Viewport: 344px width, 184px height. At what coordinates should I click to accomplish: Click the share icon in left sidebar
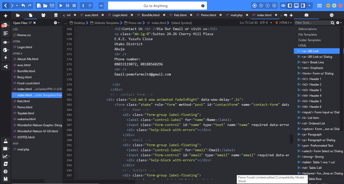coord(6,67)
